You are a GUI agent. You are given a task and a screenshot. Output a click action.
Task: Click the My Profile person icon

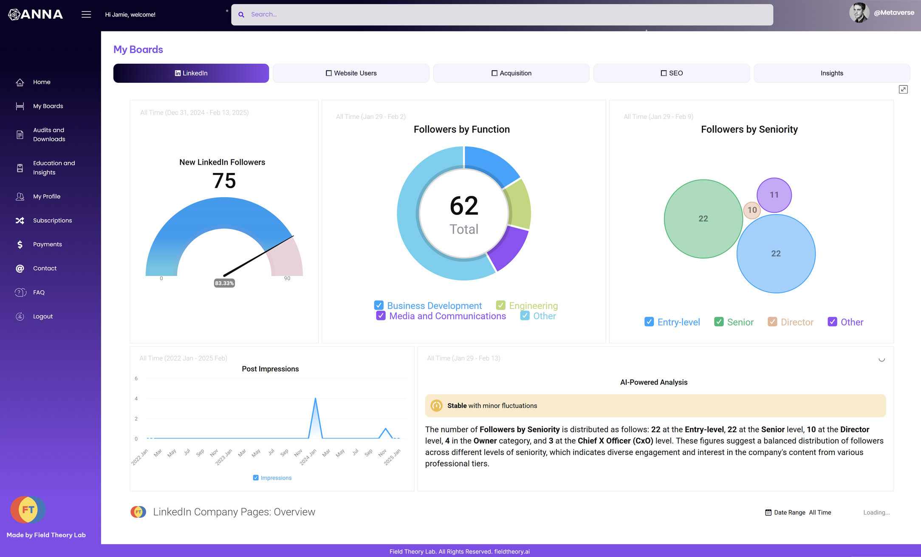point(20,196)
